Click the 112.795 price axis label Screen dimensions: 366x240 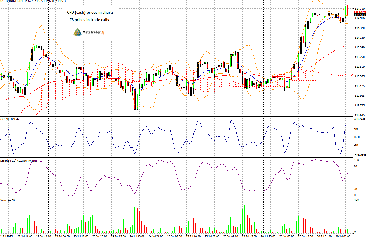click(x=360, y=105)
